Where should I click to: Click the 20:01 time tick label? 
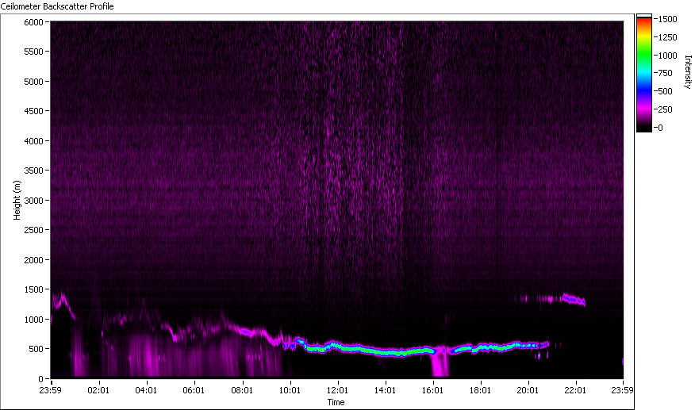coord(528,390)
